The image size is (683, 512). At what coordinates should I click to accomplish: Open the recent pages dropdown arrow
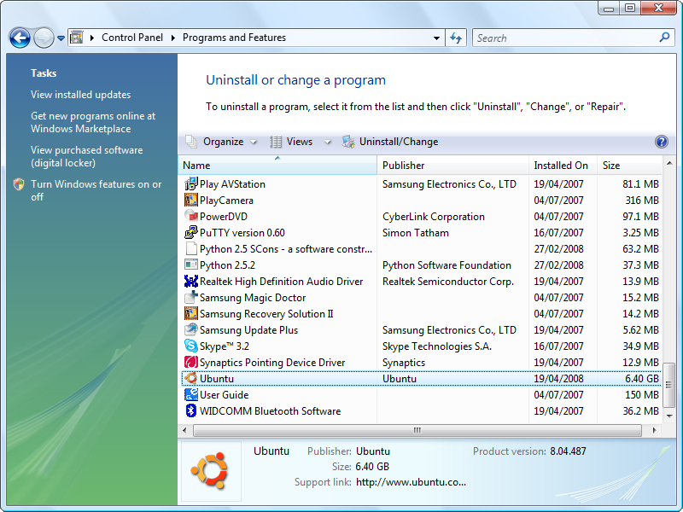coord(61,38)
